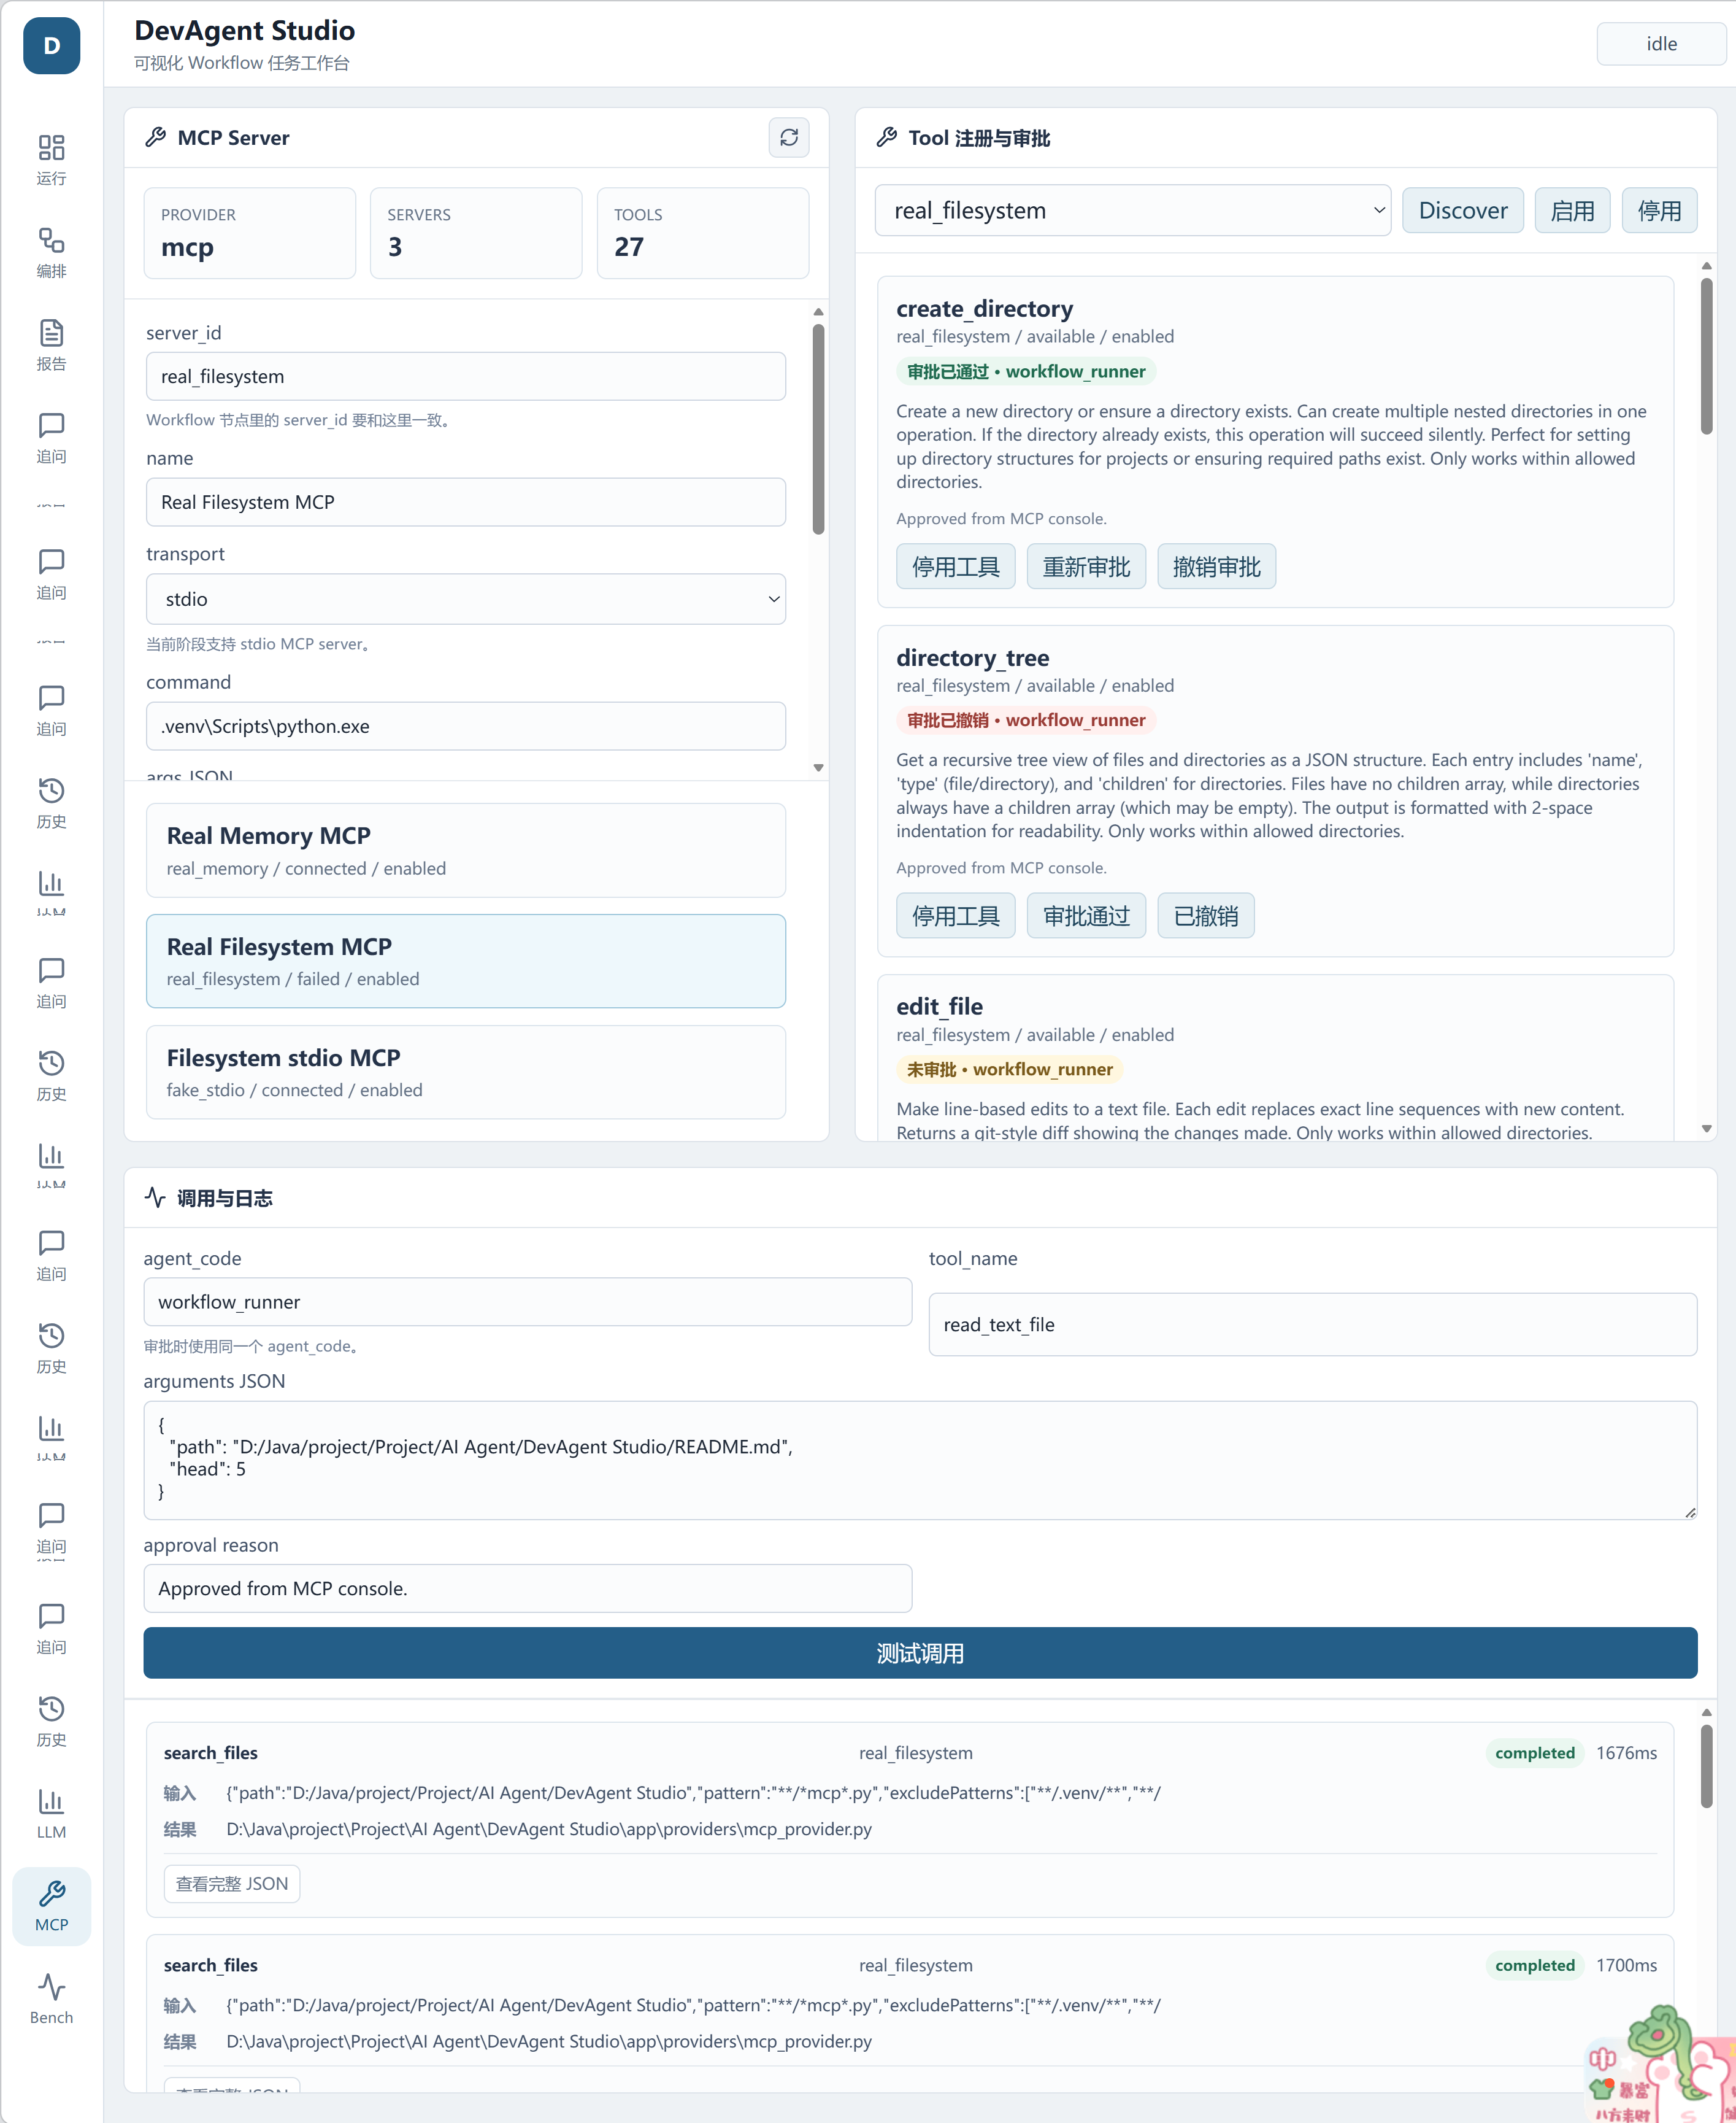The height and width of the screenshot is (2123, 1736).
Task: Click the completed badge beside 1700ms
Action: point(1534,1965)
